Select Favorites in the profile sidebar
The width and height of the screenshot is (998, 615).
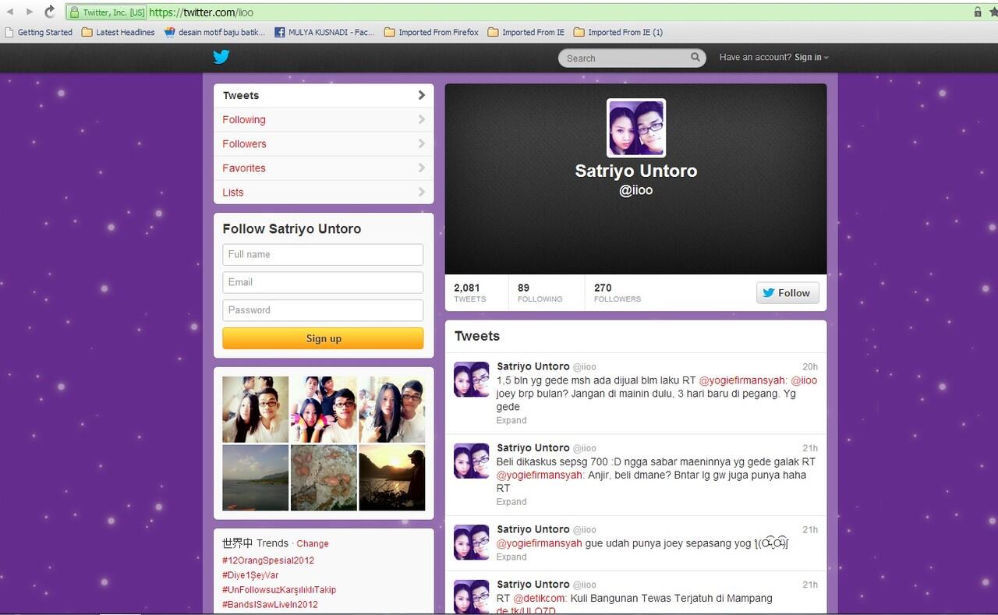coord(324,168)
